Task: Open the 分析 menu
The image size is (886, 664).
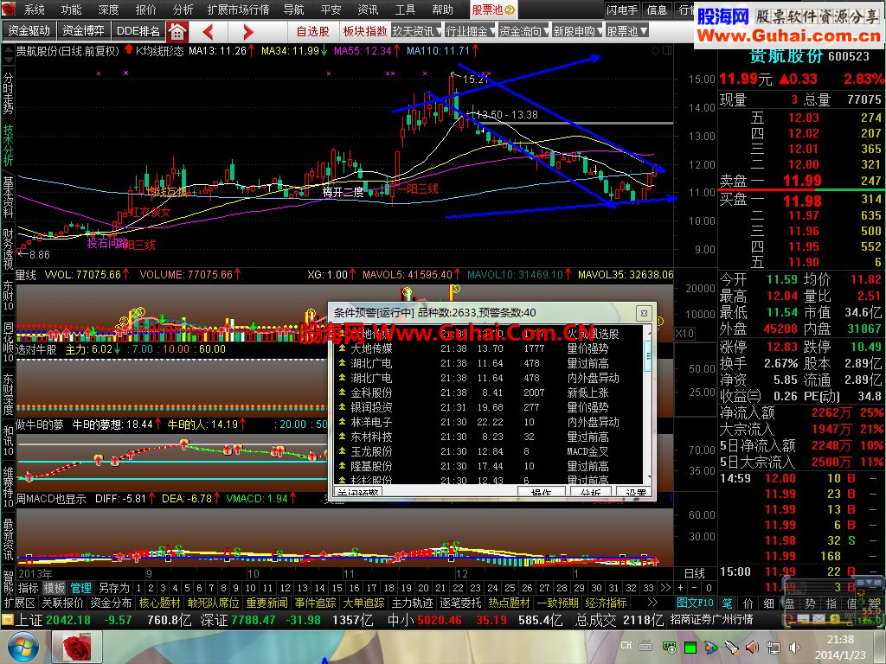Action: pos(183,10)
